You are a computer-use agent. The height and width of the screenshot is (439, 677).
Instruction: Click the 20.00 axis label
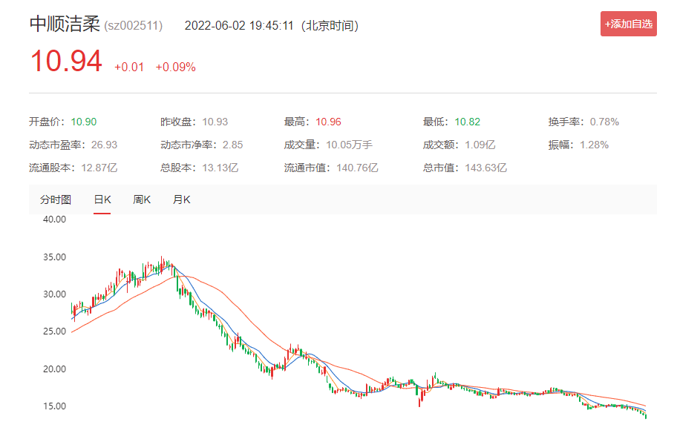[x=54, y=369]
